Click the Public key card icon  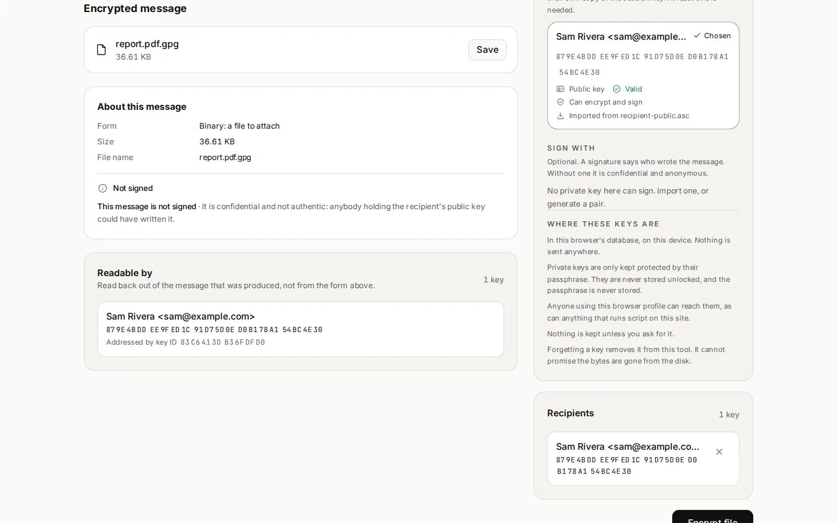(560, 89)
